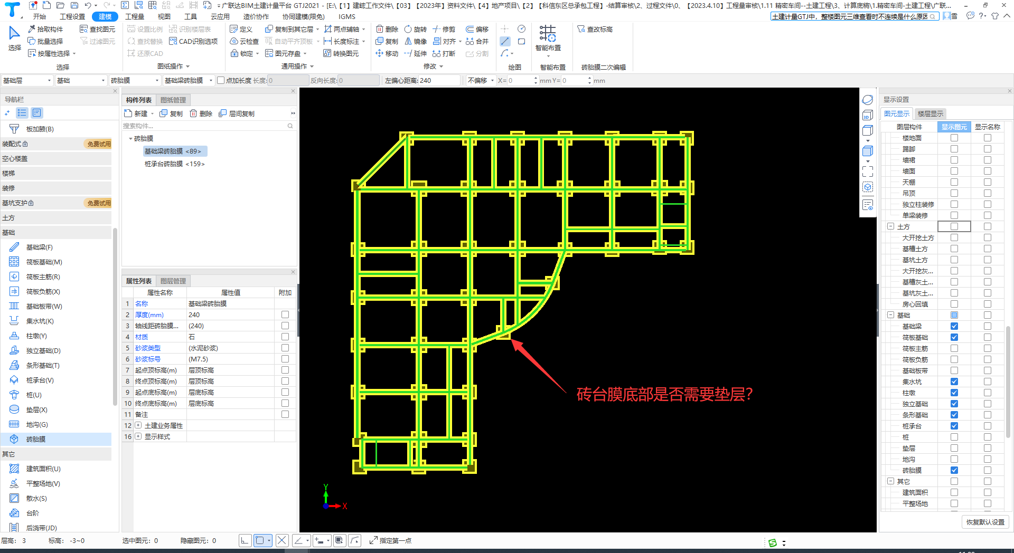
Task: Collapse the 砖胎膜 tree node
Action: point(130,138)
